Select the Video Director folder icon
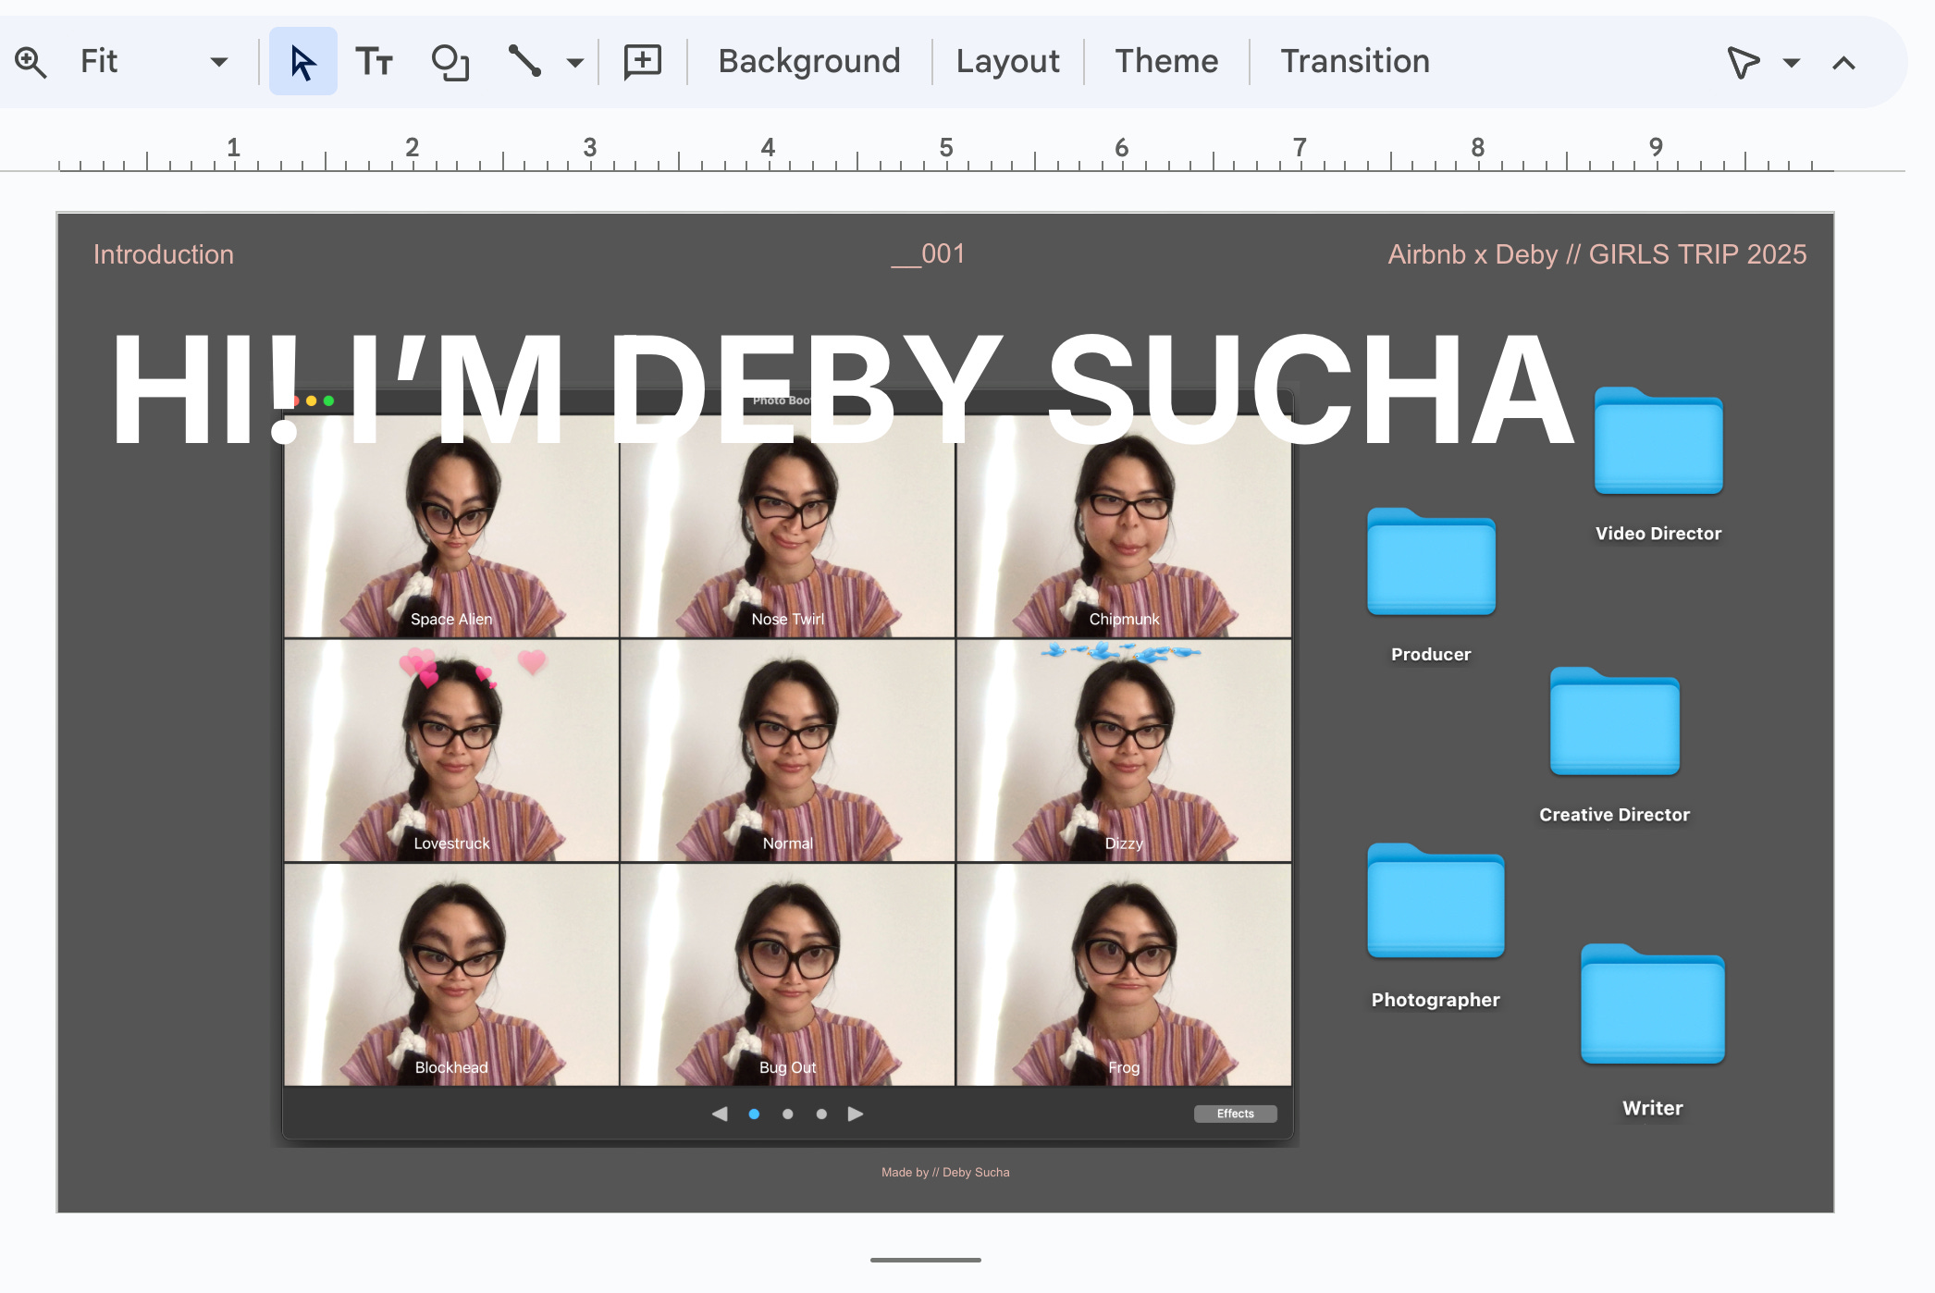Image resolution: width=1935 pixels, height=1293 pixels. (x=1658, y=442)
